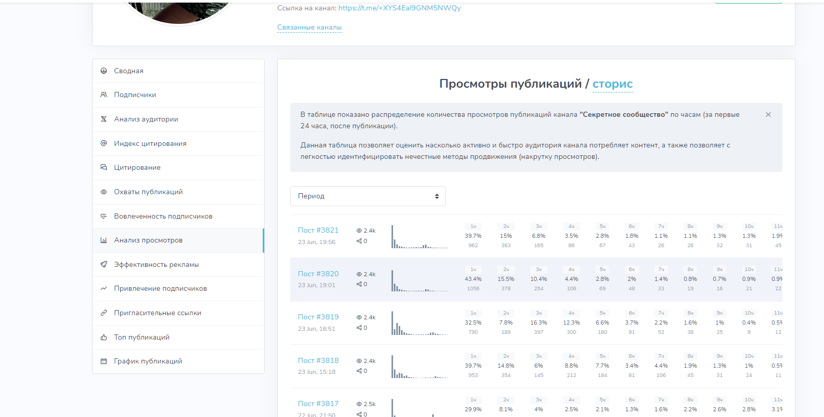The height and width of the screenshot is (417, 824).
Task: Open the Сводная section
Action: 178,71
